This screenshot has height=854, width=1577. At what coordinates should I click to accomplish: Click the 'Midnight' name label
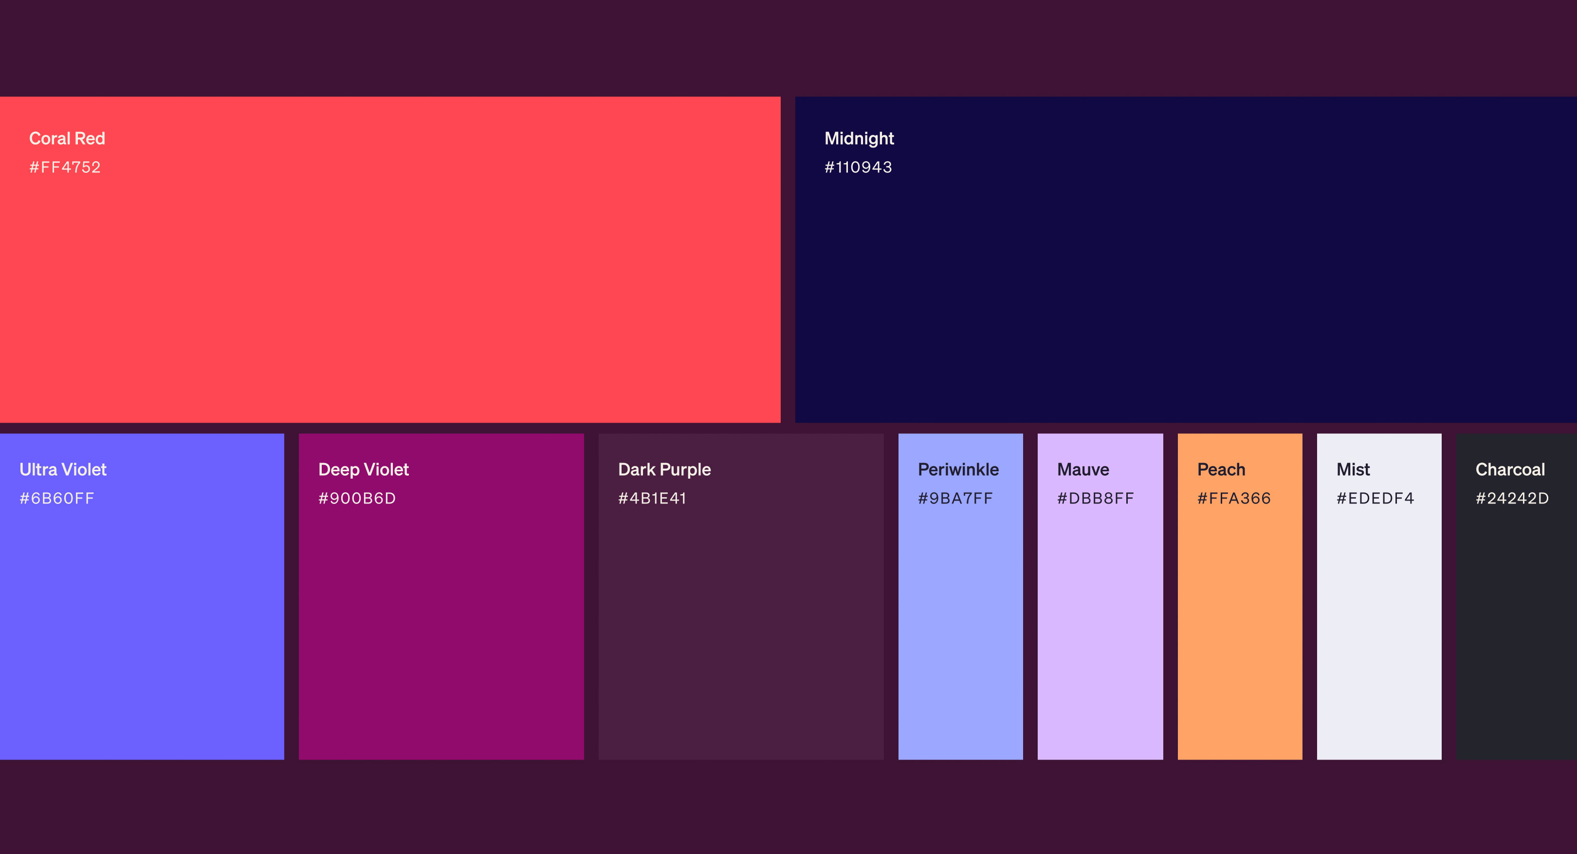[859, 139]
